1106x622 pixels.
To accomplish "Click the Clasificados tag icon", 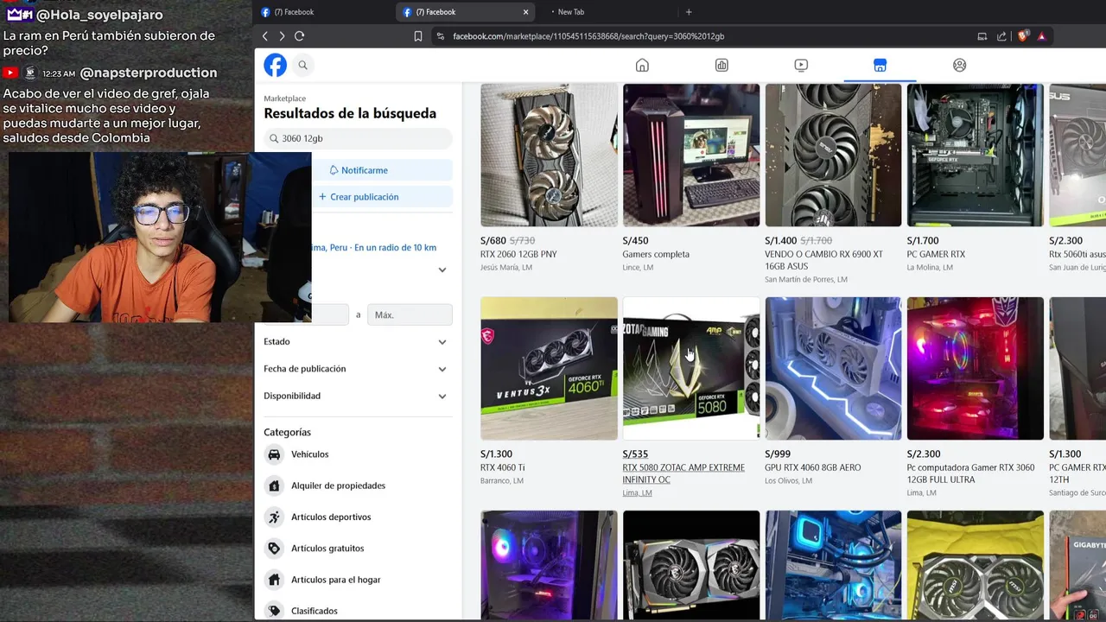I will (x=274, y=611).
